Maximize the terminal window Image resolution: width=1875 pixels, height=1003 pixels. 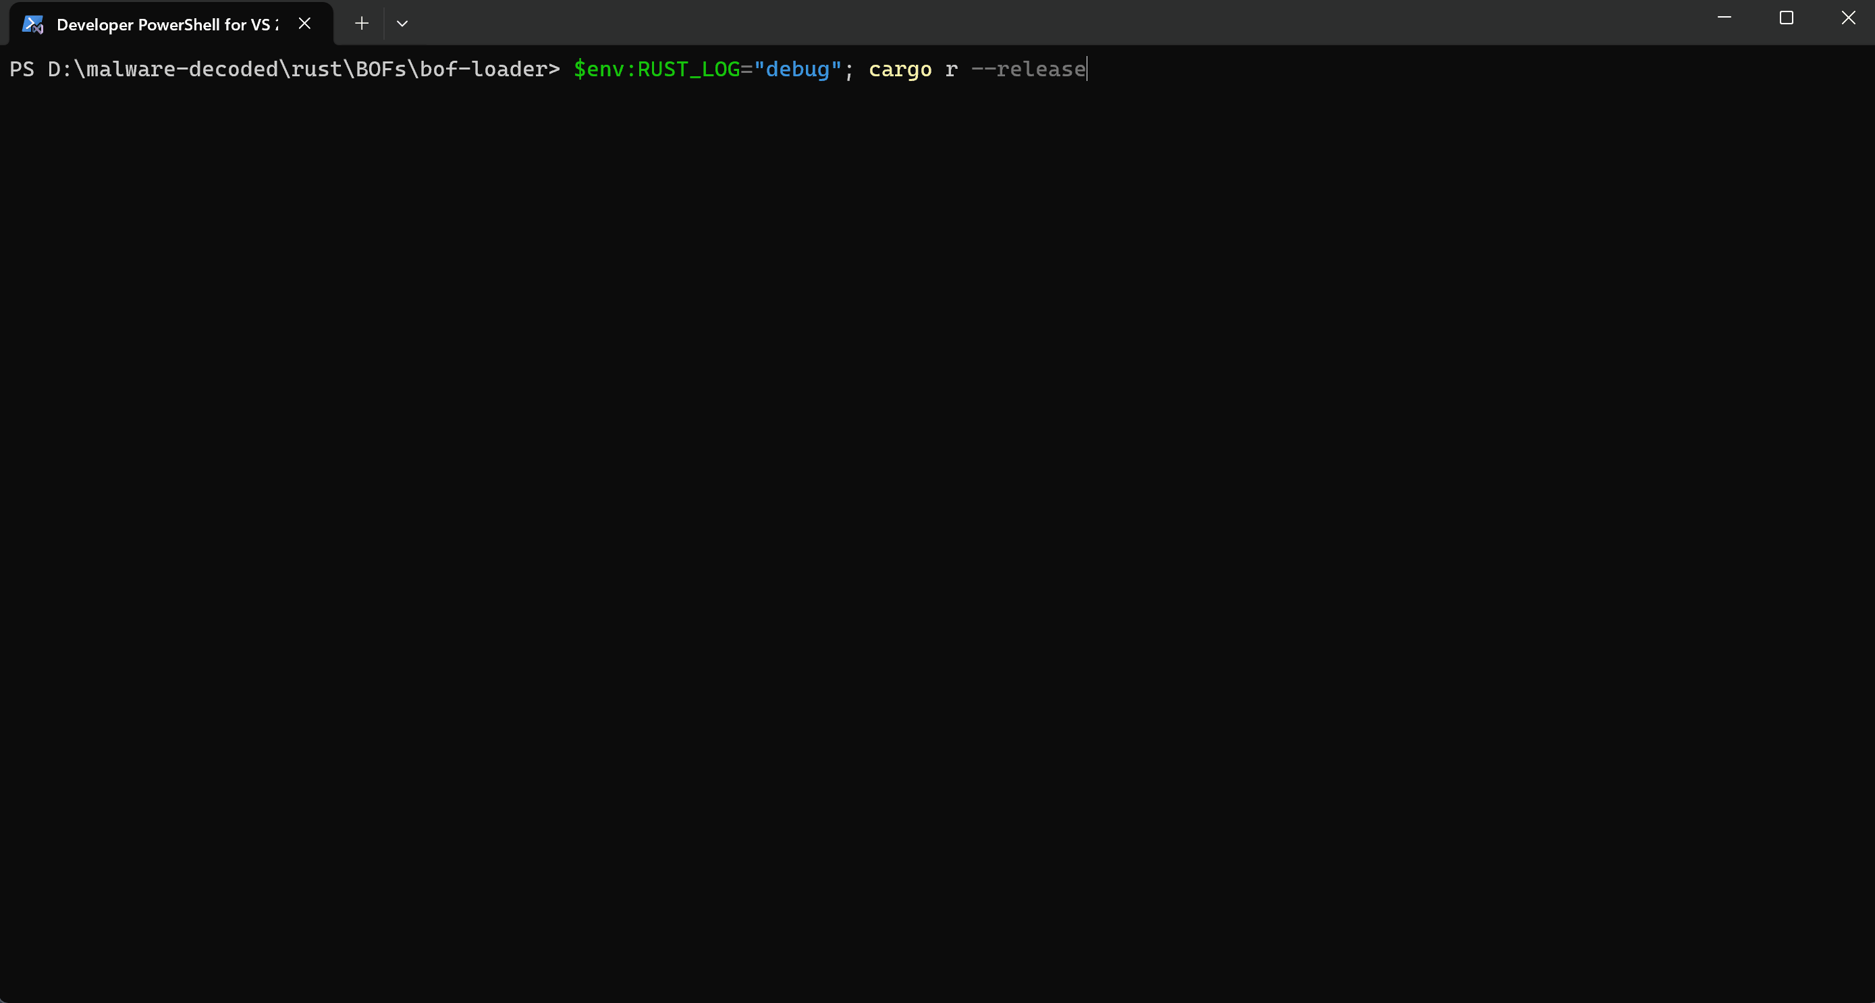click(1786, 18)
